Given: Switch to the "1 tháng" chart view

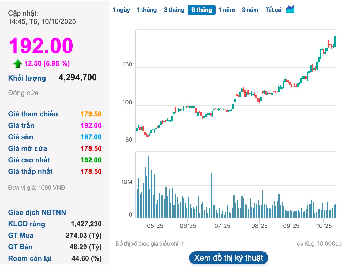Looking at the screenshot, I should 147,10.
